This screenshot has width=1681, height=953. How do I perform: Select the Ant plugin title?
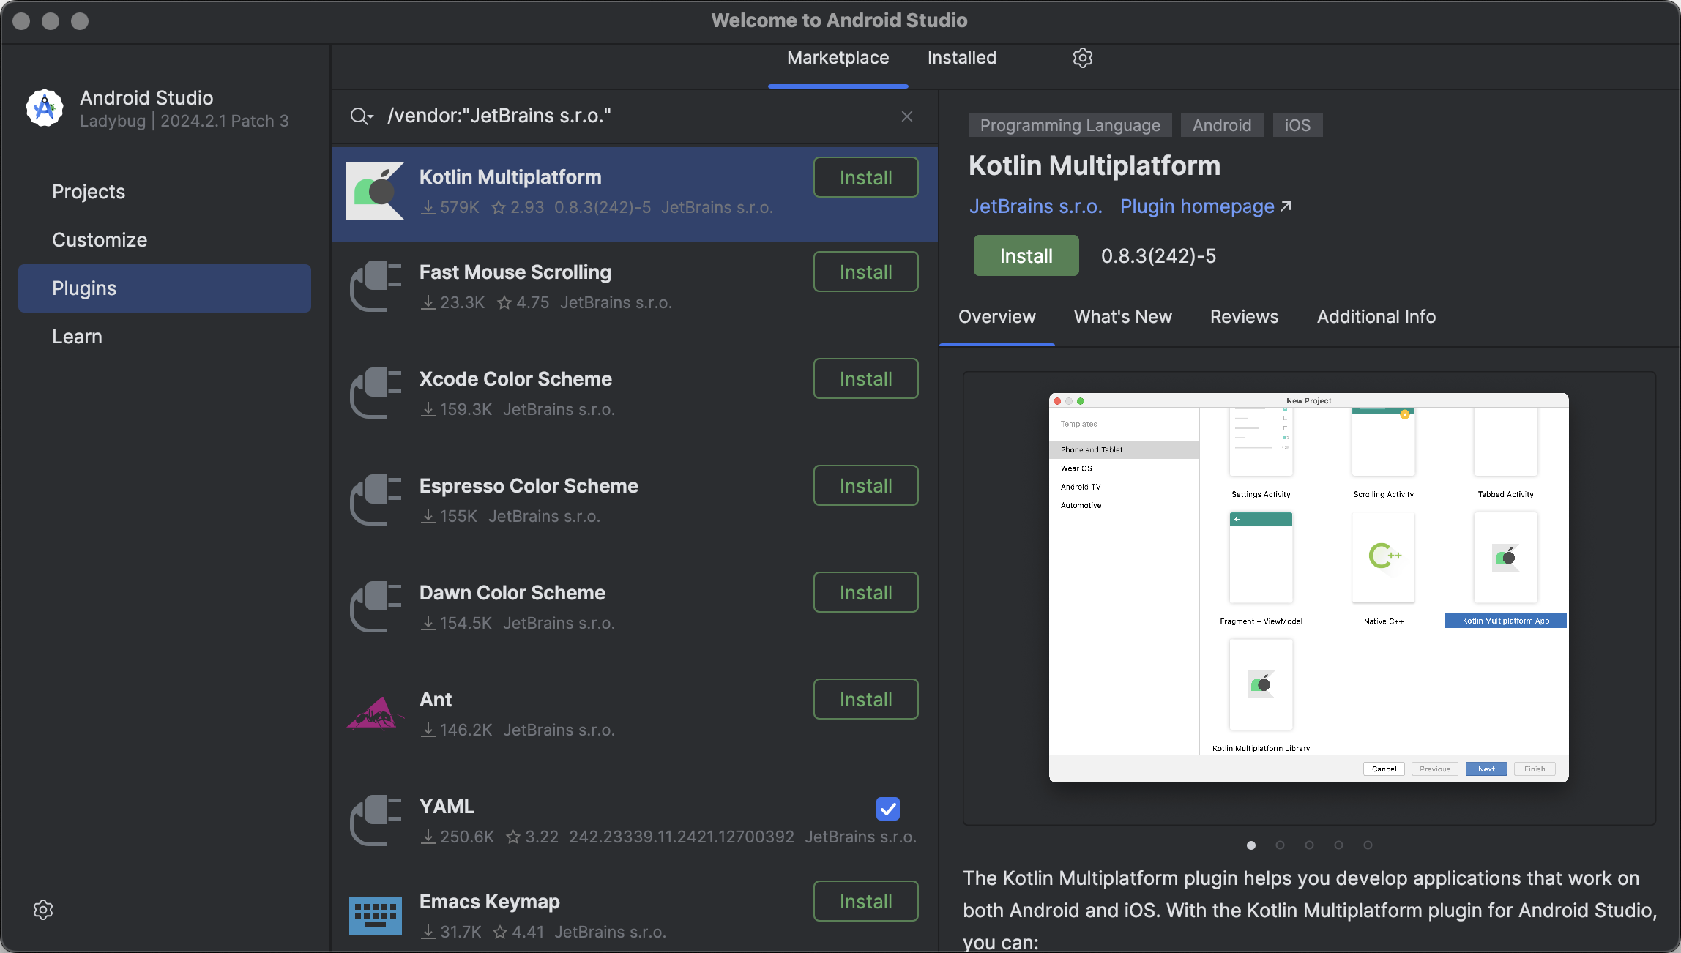(x=436, y=700)
